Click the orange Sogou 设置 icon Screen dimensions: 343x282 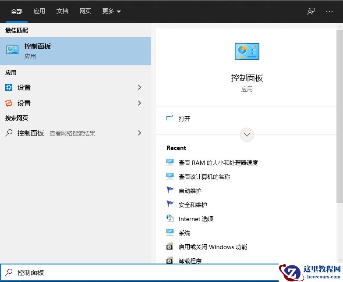[9, 103]
